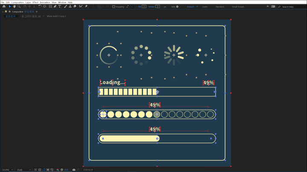This screenshot has width=307, height=172.
Task: Select the Pan Behind anchor point tool
Action: point(45,6)
